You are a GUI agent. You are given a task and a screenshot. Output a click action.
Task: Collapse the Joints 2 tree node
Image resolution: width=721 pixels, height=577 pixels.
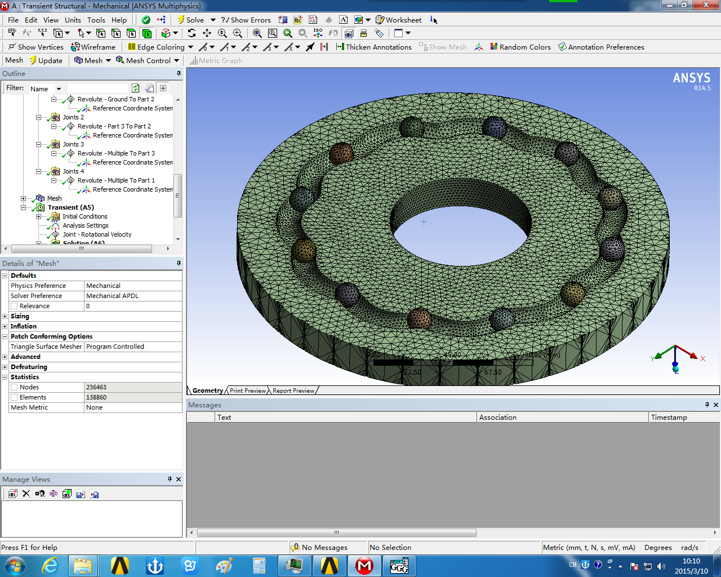point(39,117)
